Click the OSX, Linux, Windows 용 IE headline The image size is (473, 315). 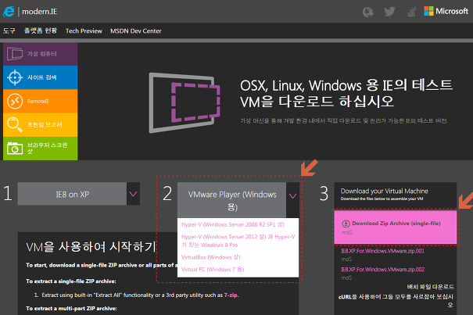346,93
